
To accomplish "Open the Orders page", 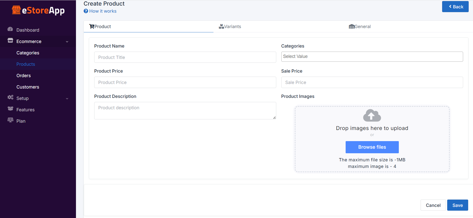I will pos(24,76).
